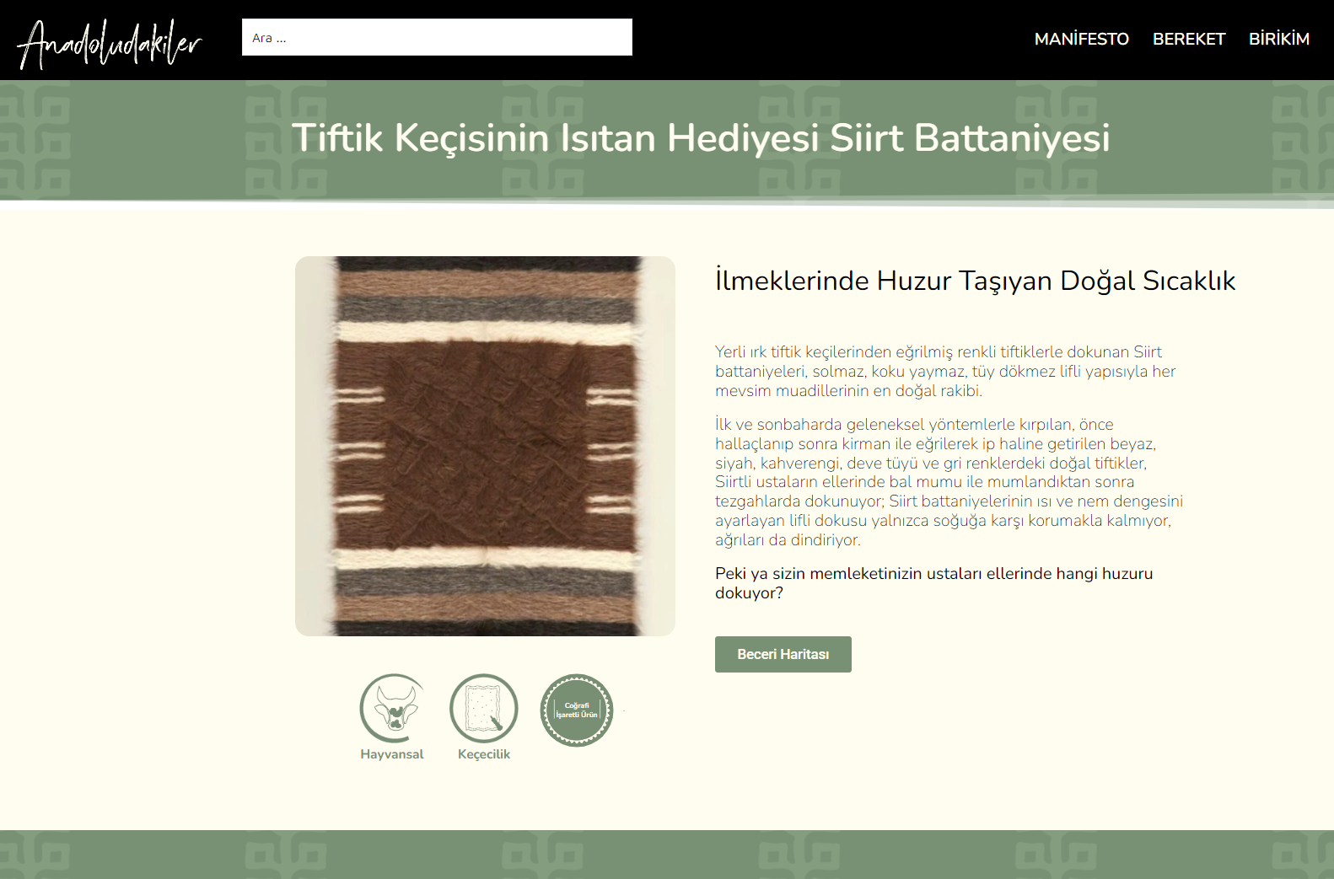Open the MANİFESTO menu item
The image size is (1334, 879).
(1082, 39)
